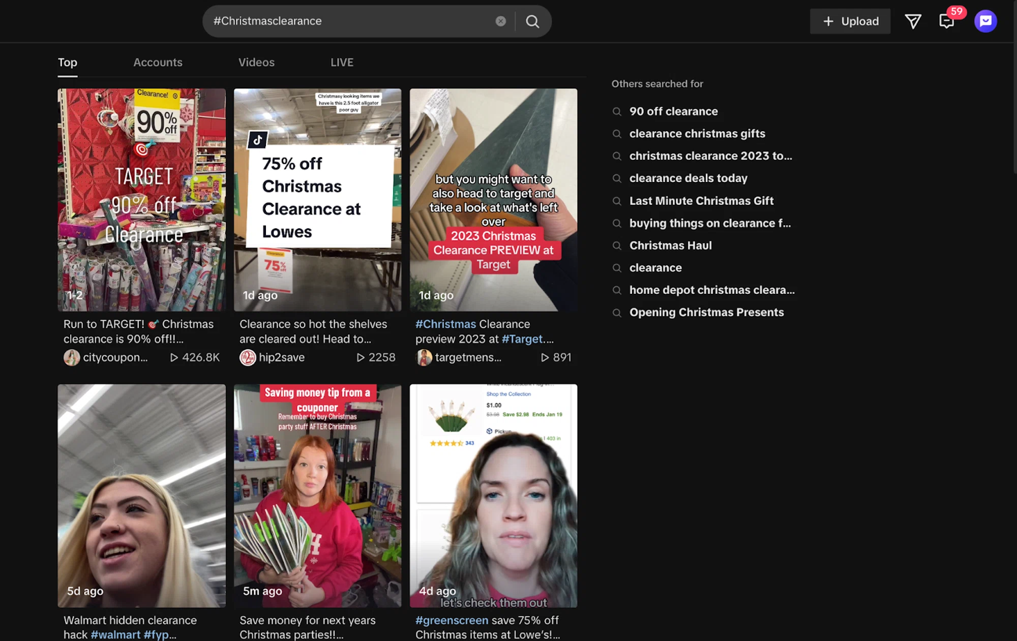Switch to the Accounts tab

coord(158,63)
